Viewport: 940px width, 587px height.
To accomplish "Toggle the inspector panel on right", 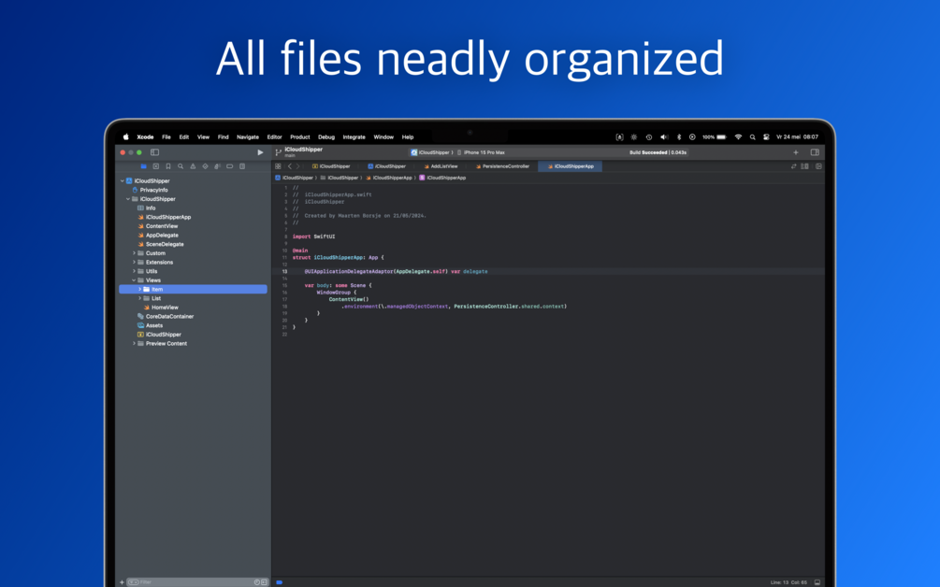I will (815, 152).
